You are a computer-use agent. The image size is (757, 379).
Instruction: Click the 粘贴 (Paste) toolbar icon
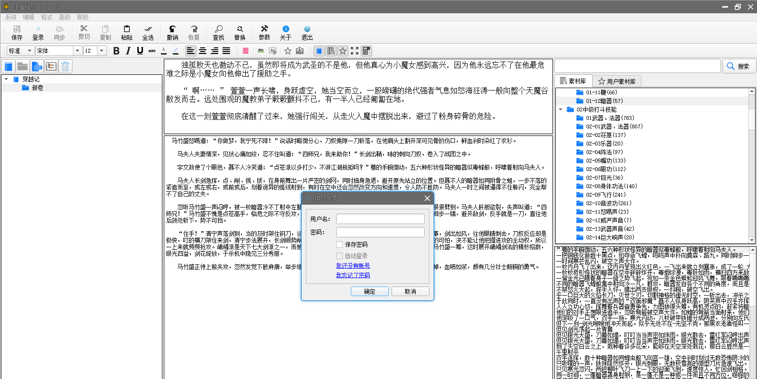click(x=126, y=32)
